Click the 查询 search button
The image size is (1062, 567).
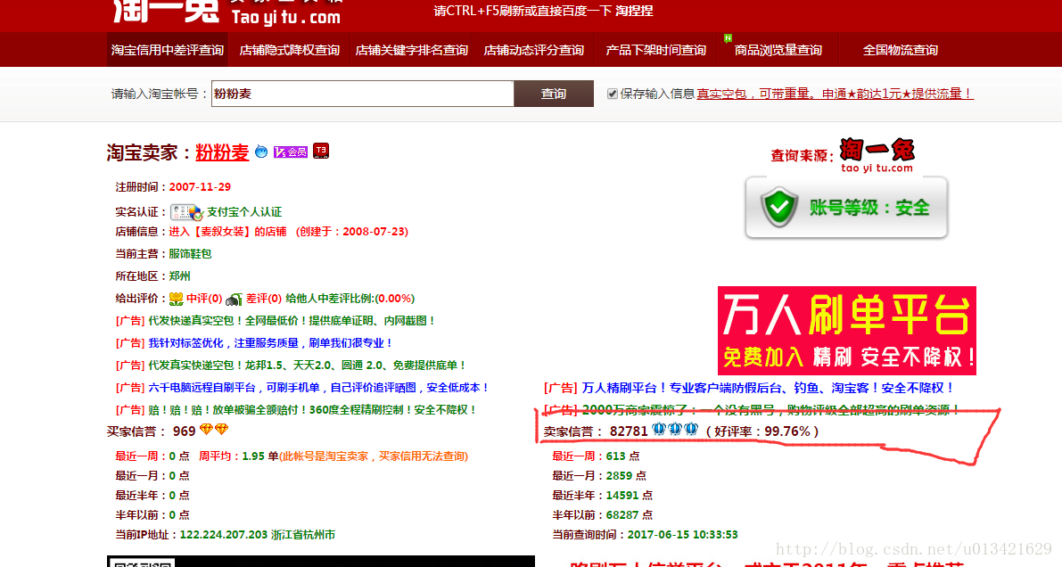tap(554, 94)
